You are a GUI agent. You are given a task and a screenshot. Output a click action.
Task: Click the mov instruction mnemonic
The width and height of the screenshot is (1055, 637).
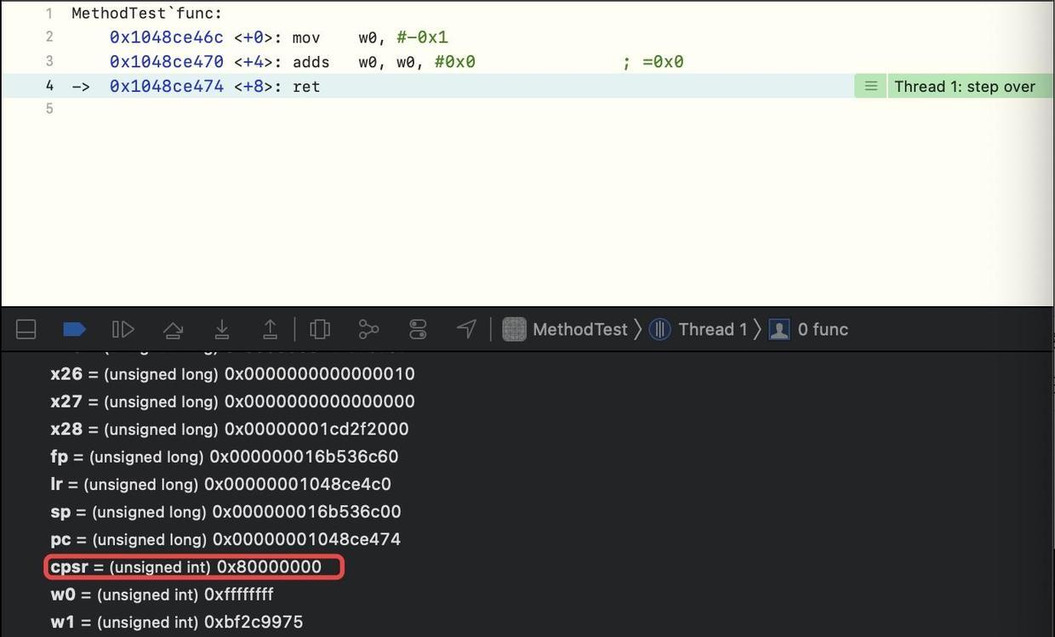306,37
